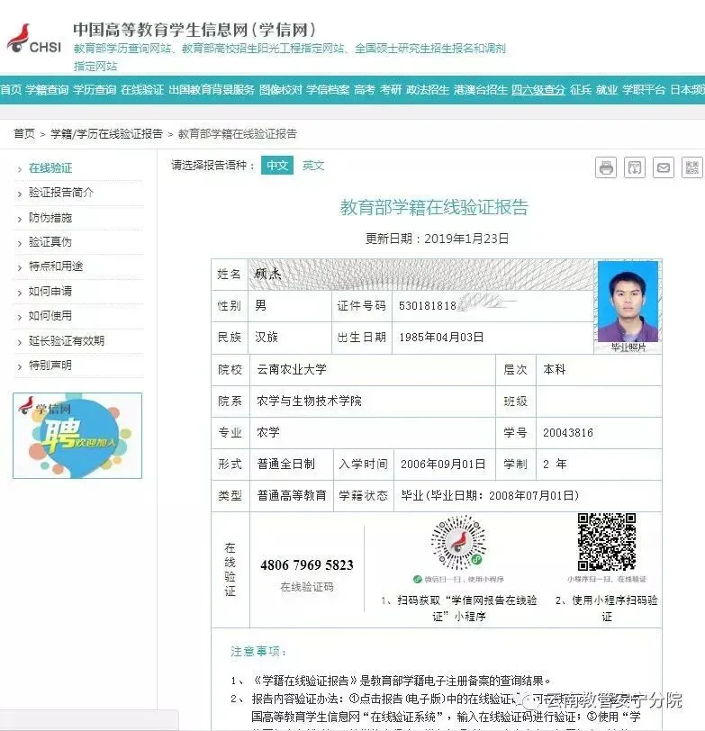
Task: Click the student number 20043816
Action: (568, 433)
